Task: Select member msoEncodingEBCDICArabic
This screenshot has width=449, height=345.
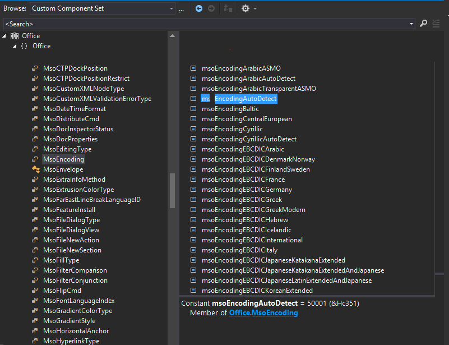Action: pos(243,149)
